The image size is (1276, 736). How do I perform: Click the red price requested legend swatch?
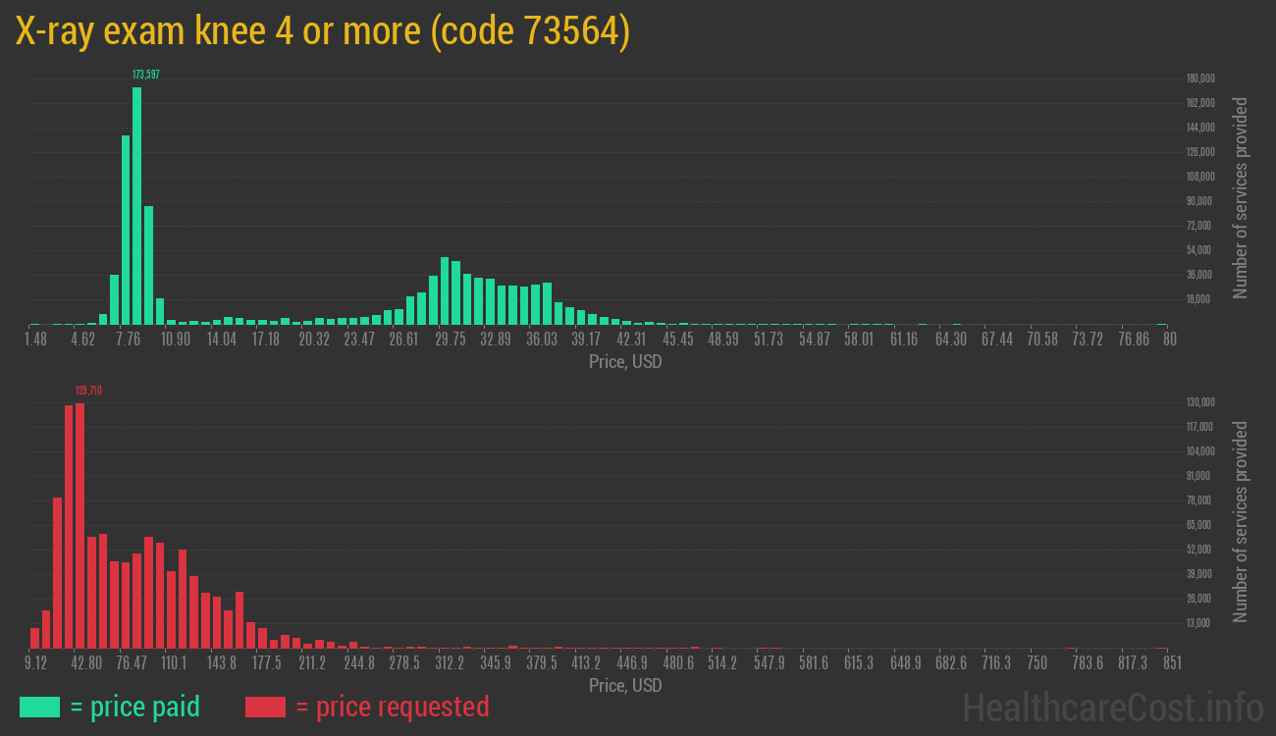coord(265,707)
